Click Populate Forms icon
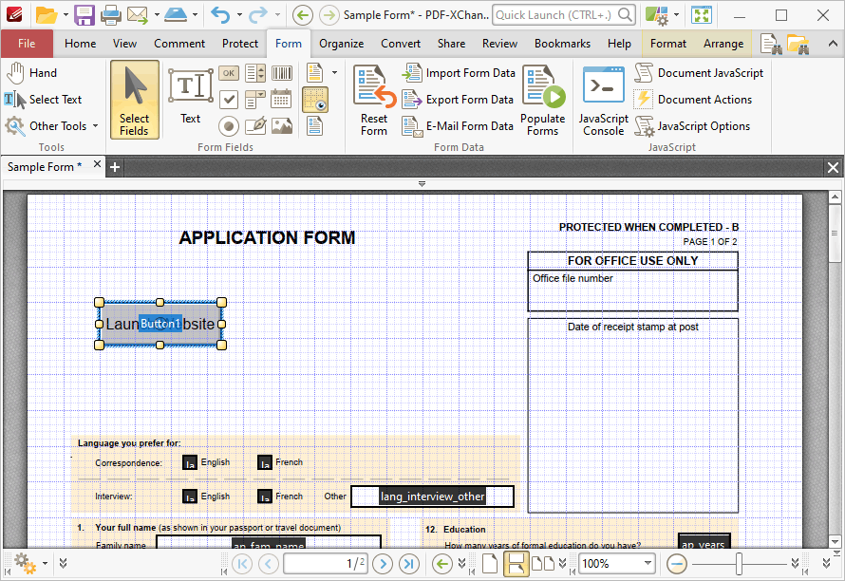Viewport: 845px width, 581px height. tap(543, 101)
